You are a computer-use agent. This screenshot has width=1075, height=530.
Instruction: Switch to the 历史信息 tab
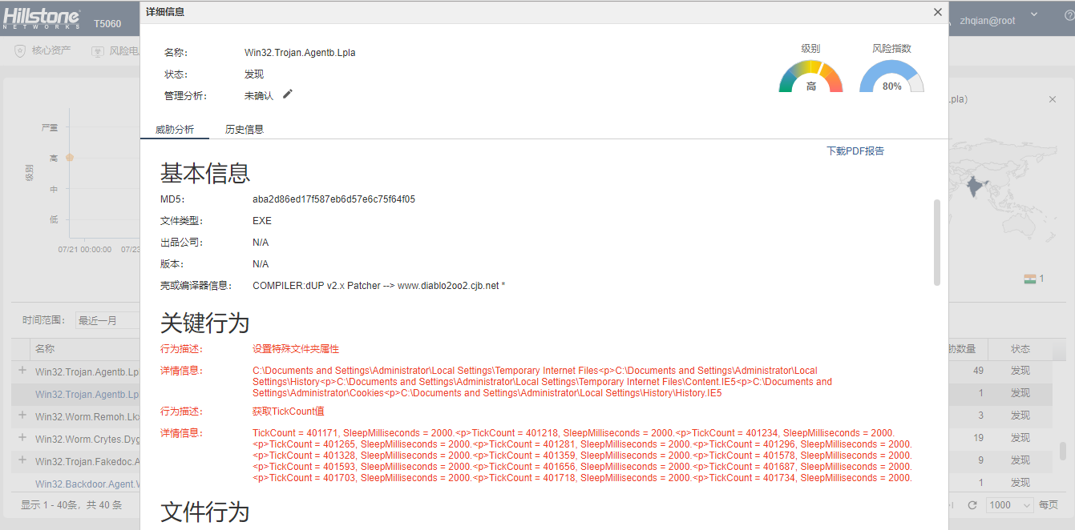[245, 129]
